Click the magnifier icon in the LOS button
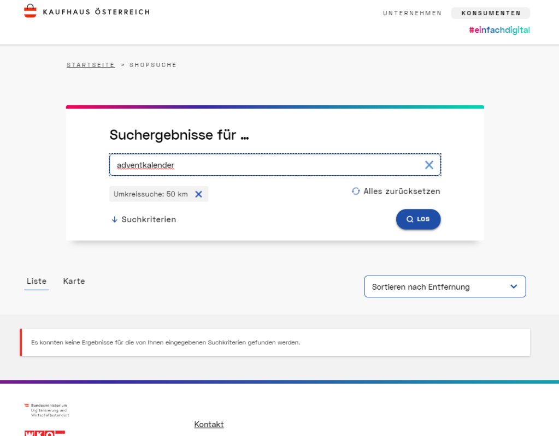The image size is (559, 436). coord(410,219)
